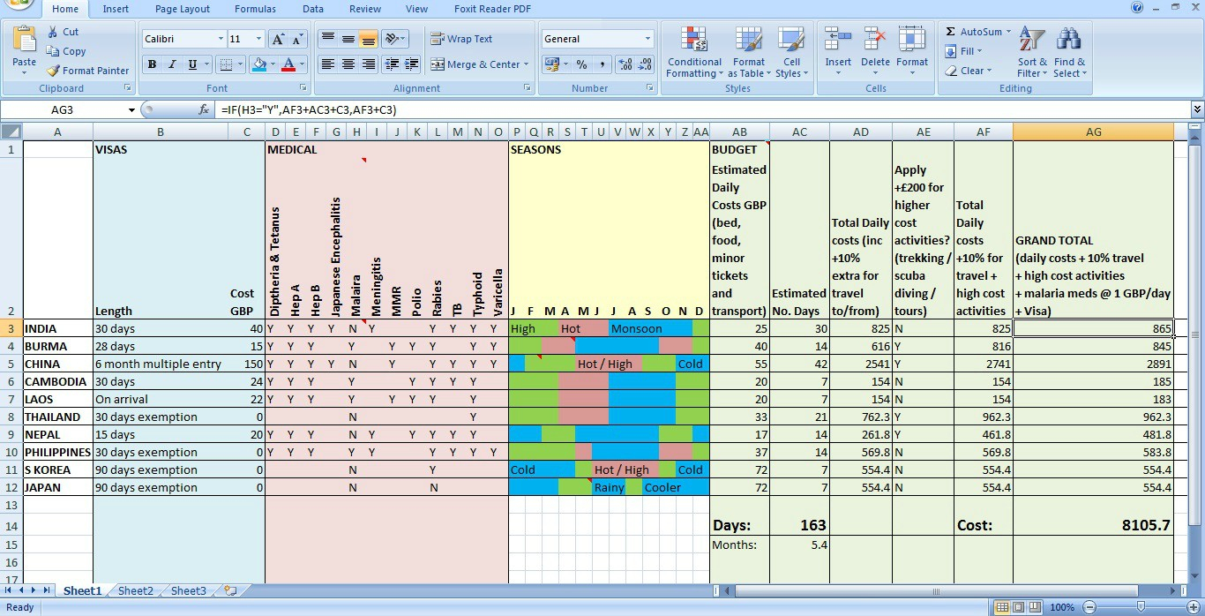
Task: Open the Merge & Center dropdown arrow
Action: 526,64
